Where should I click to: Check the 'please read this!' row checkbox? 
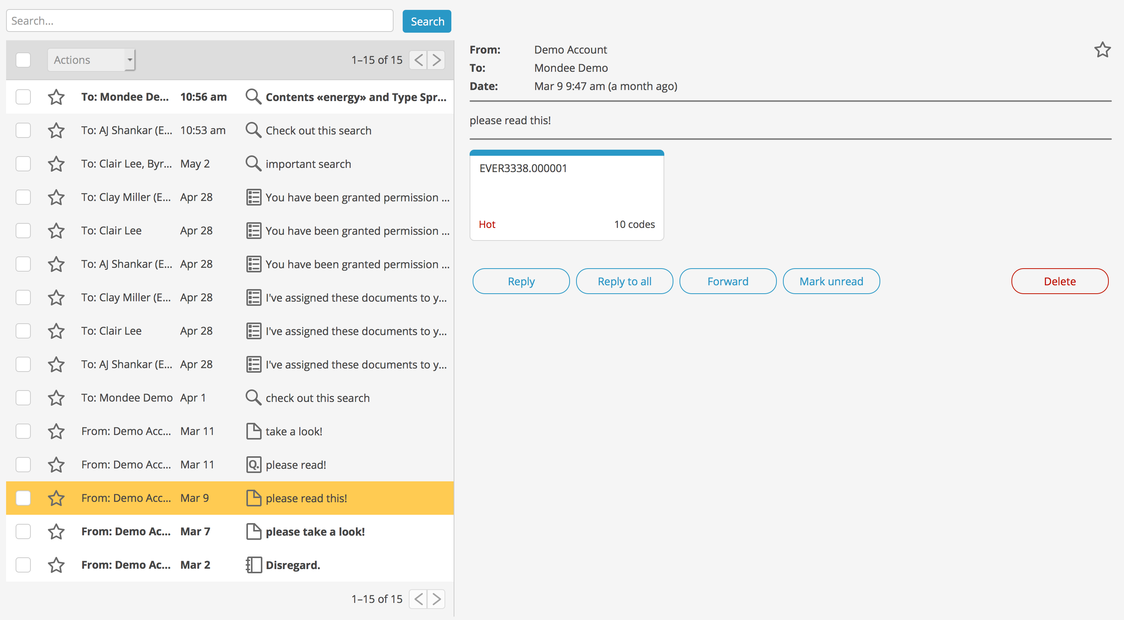23,498
